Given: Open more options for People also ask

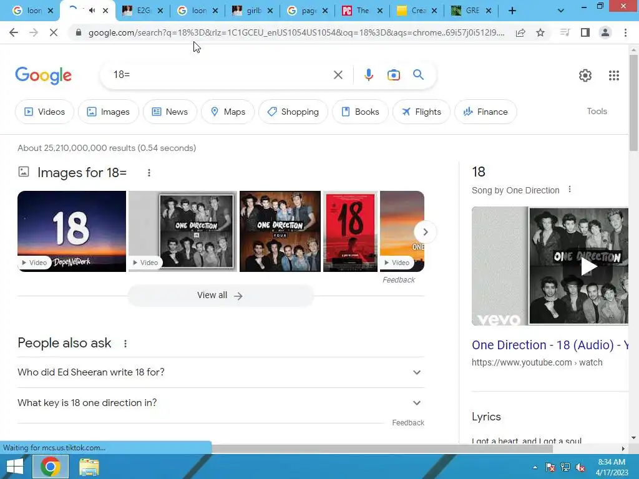Looking at the screenshot, I should pos(125,344).
